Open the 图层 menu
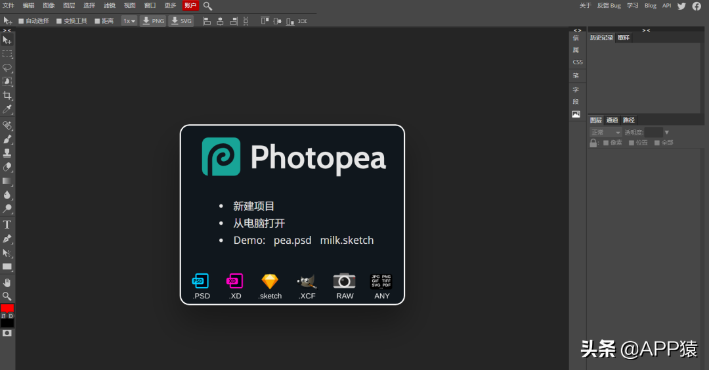The image size is (709, 370). pyautogui.click(x=69, y=5)
